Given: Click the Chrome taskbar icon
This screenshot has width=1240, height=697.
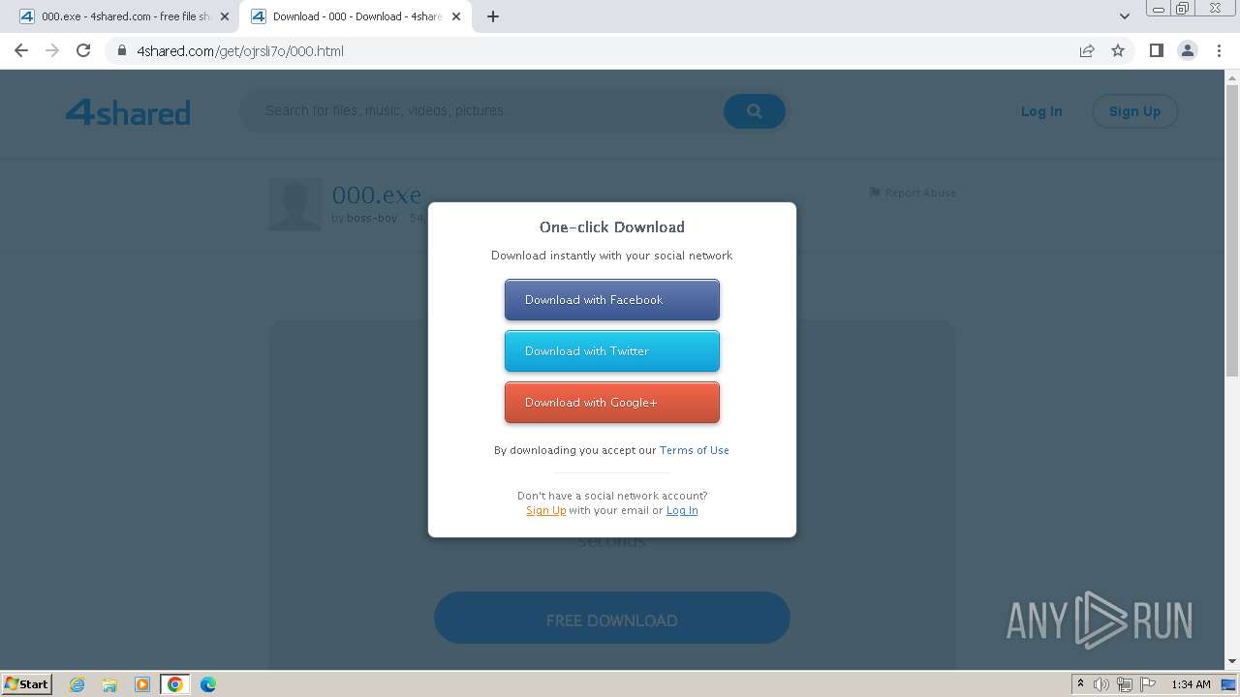Looking at the screenshot, I should tap(175, 684).
